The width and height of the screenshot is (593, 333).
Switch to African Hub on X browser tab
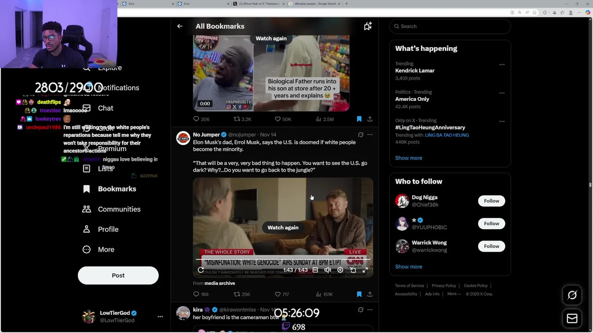pos(259,4)
